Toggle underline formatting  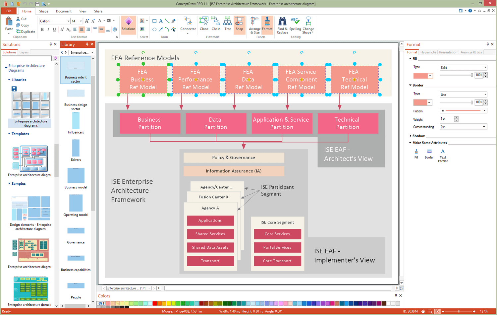click(54, 30)
